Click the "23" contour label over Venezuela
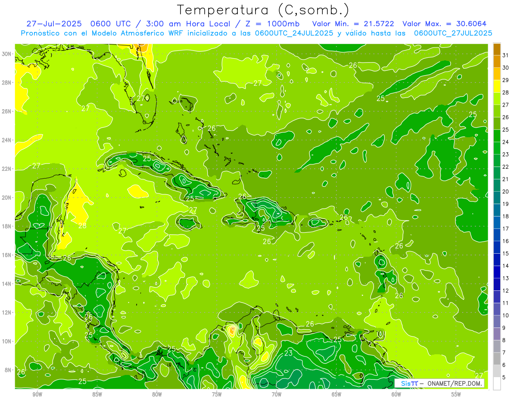The height and width of the screenshot is (400, 517). click(288, 353)
